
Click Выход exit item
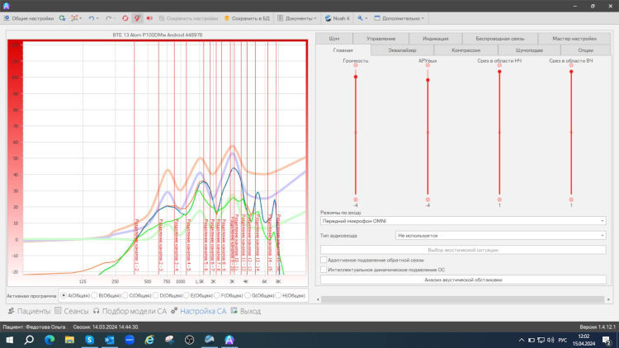coord(246,312)
